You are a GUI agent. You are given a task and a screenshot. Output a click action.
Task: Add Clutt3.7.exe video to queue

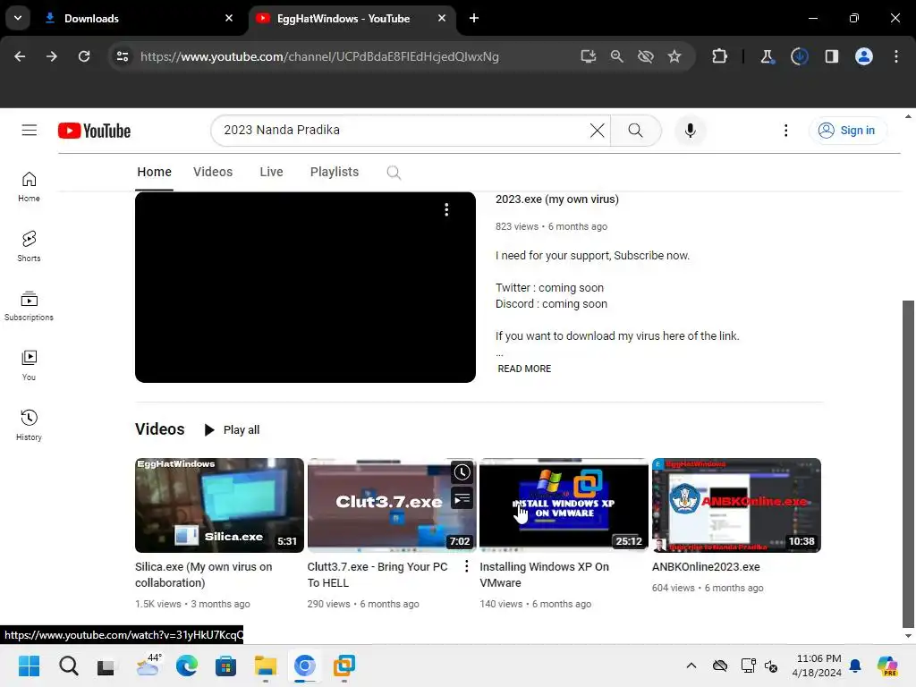coord(462,499)
